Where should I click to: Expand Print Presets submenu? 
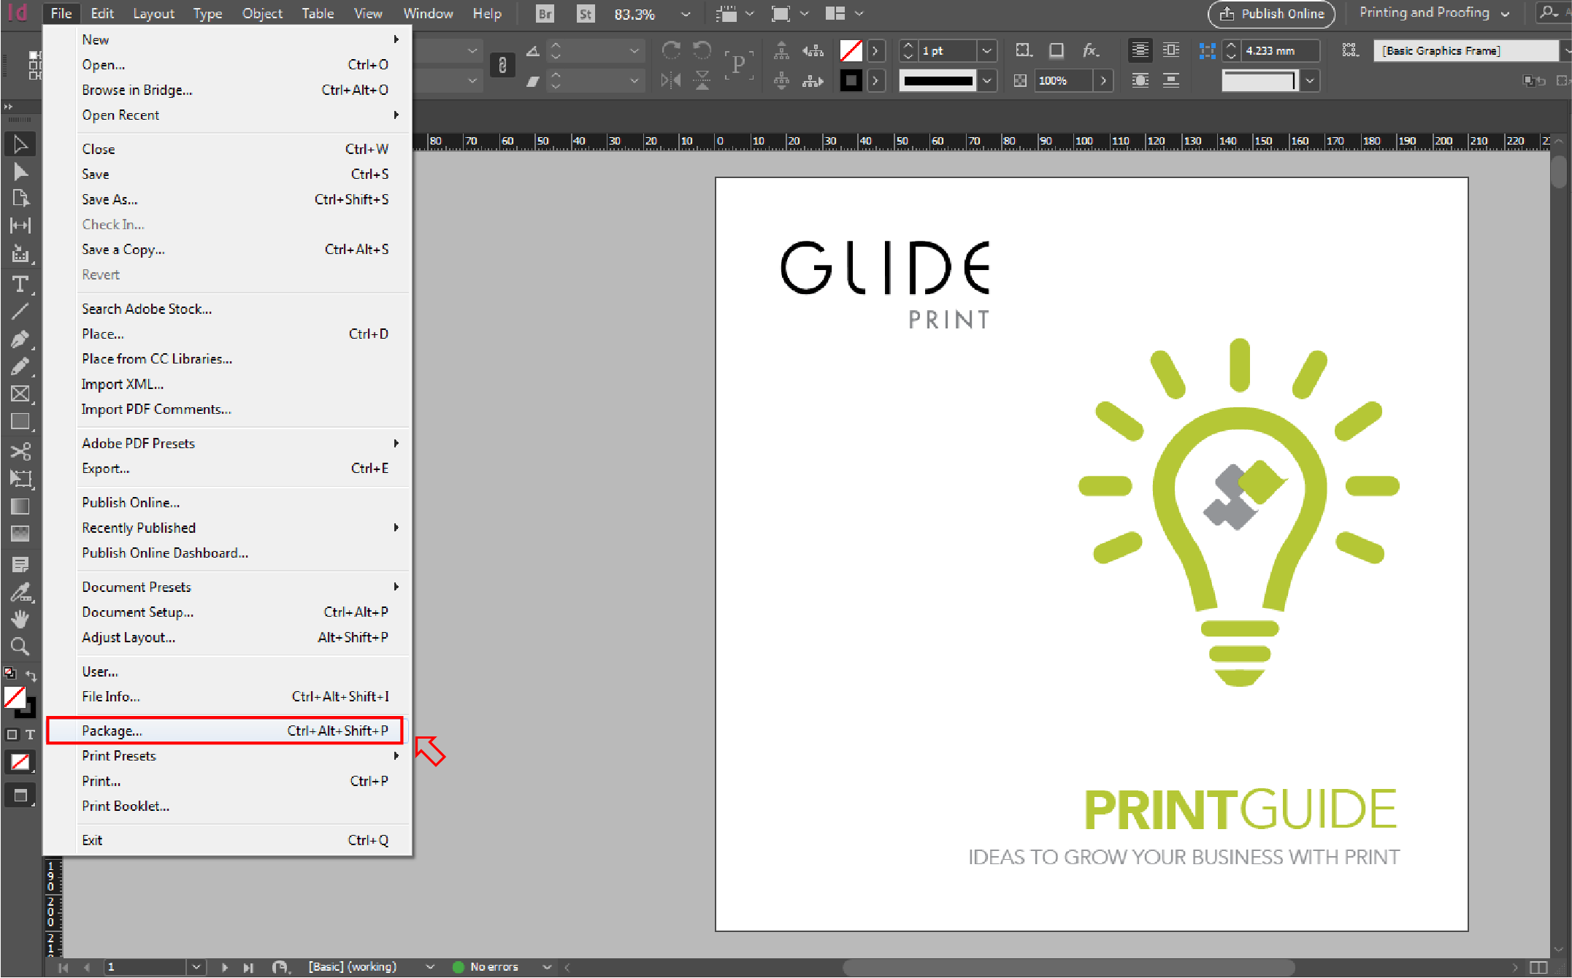[242, 755]
